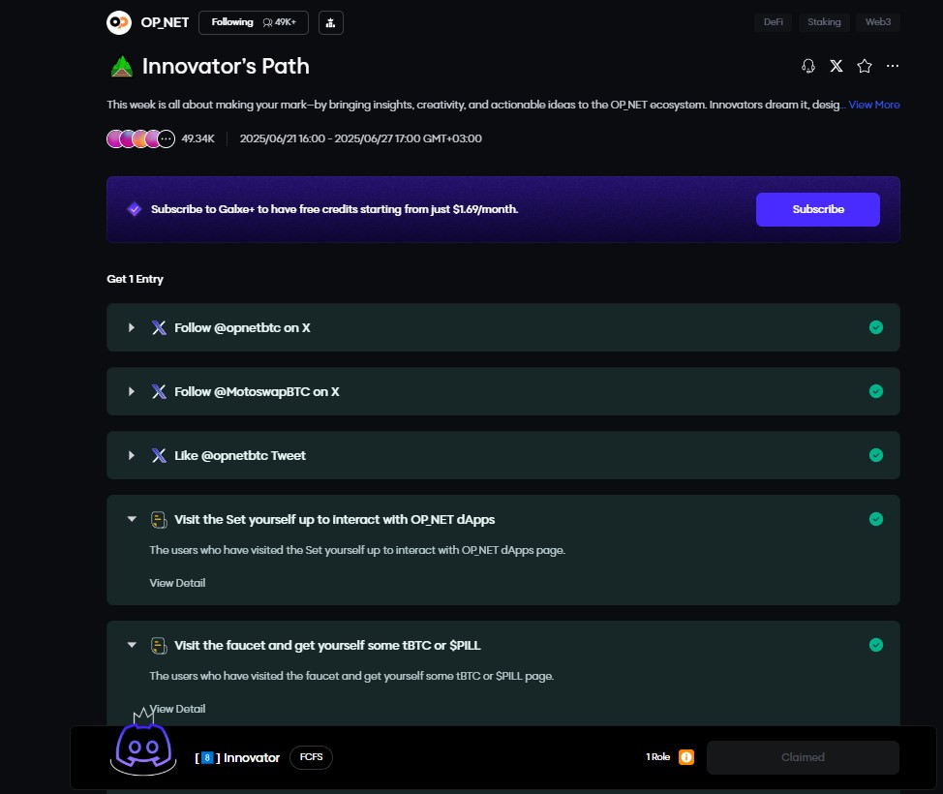
Task: Select the DeFi tag
Action: (x=773, y=22)
